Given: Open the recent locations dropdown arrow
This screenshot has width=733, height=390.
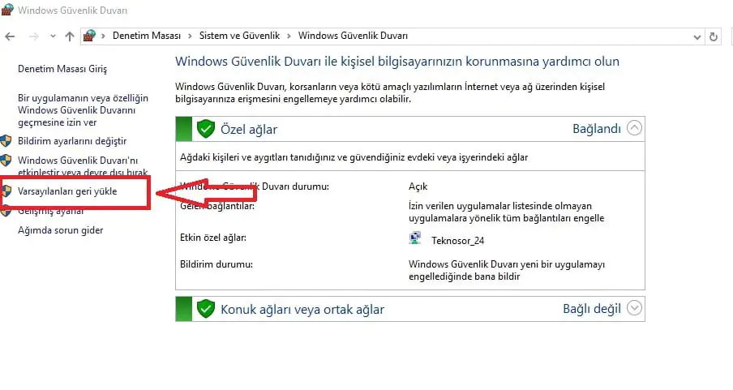Looking at the screenshot, I should (53, 36).
